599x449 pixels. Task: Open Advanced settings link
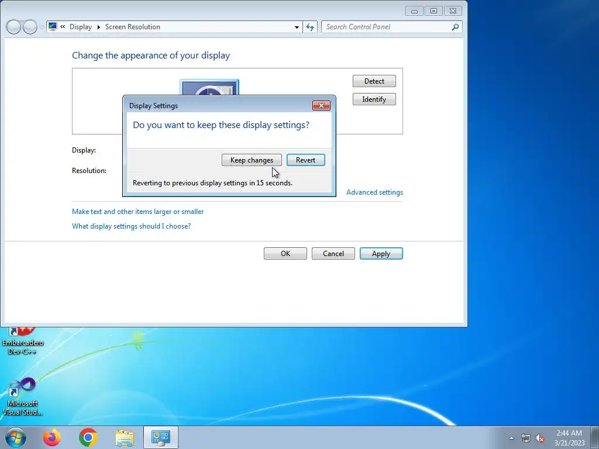click(x=374, y=192)
